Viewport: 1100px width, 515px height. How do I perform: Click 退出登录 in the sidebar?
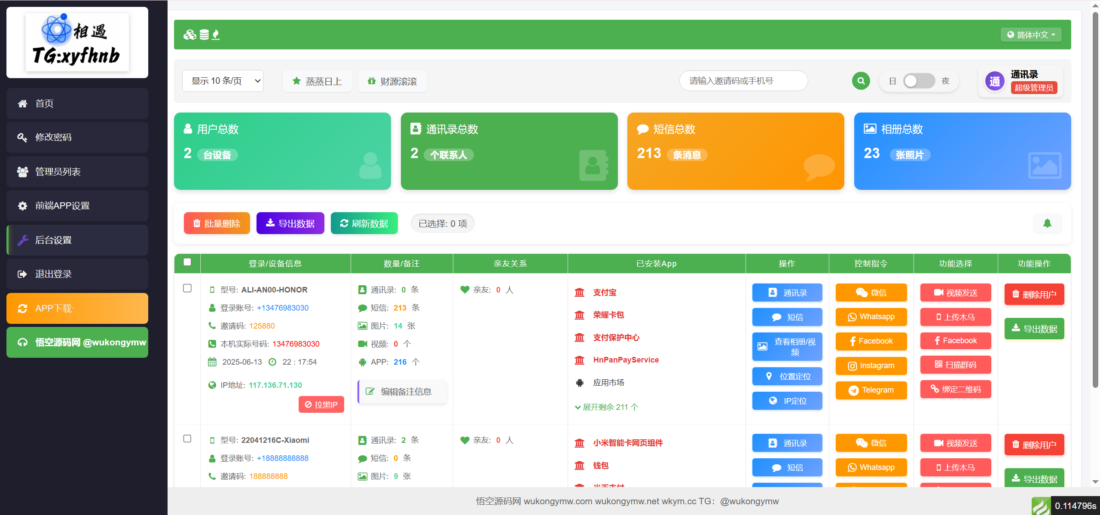point(77,274)
